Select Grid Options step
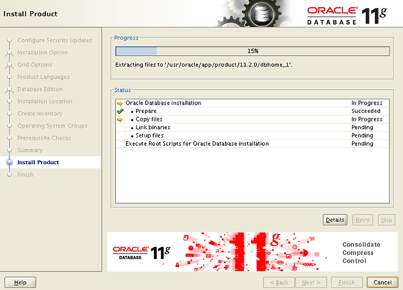Viewport: 403px width, 290px height. [35, 65]
